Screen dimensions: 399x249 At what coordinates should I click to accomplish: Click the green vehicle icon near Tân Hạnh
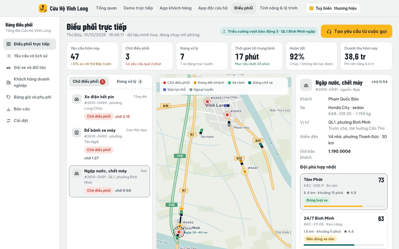(201, 131)
